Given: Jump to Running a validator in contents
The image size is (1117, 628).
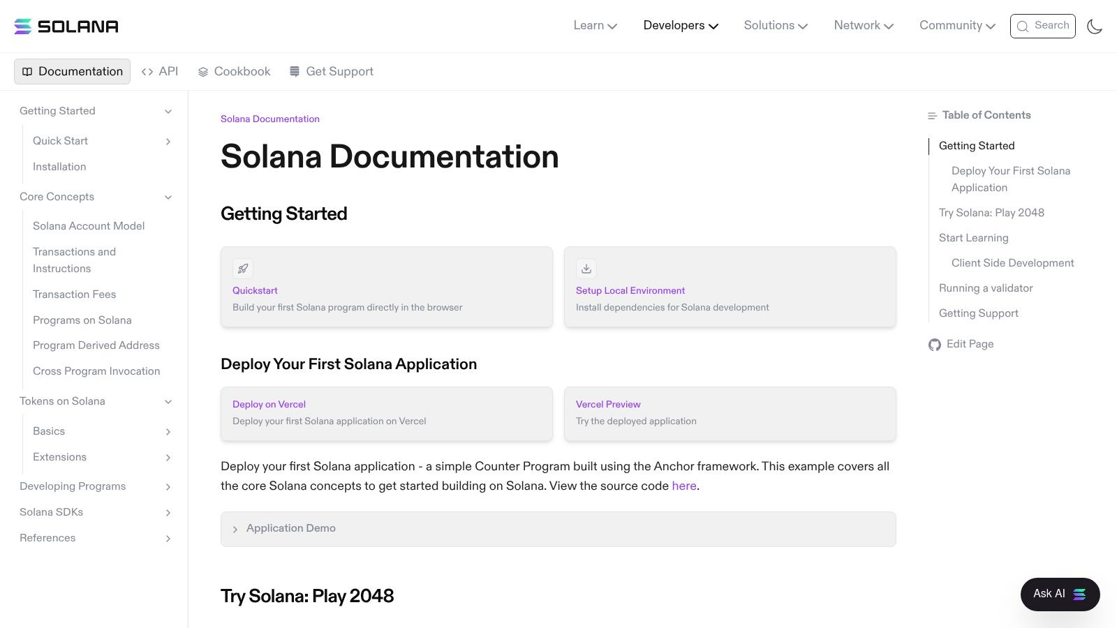Looking at the screenshot, I should click(x=986, y=288).
